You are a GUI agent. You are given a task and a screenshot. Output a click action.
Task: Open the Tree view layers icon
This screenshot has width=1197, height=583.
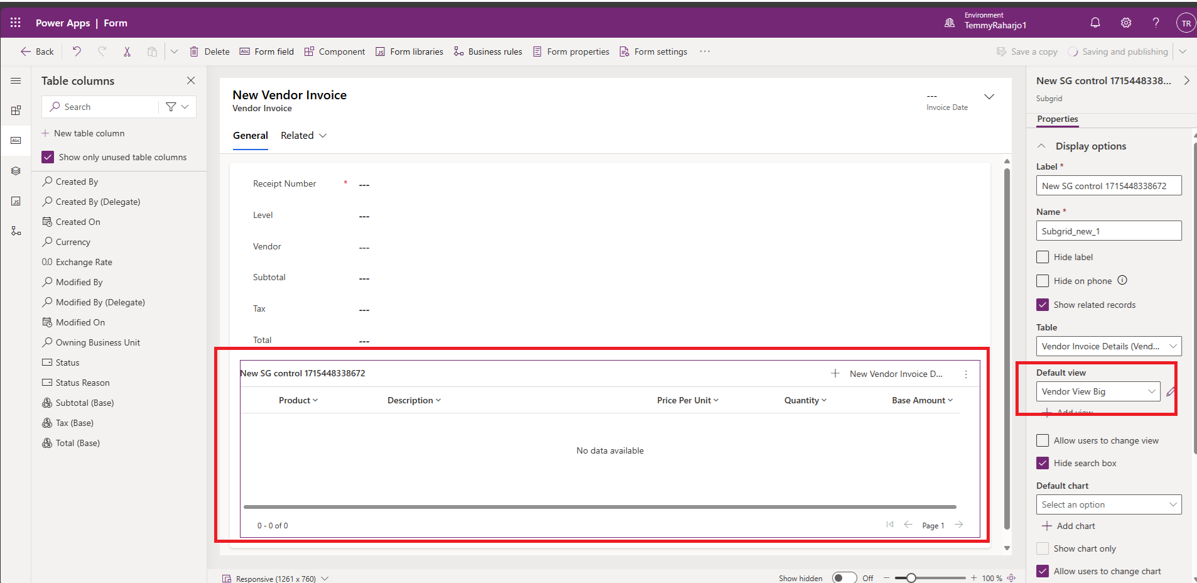pyautogui.click(x=16, y=171)
